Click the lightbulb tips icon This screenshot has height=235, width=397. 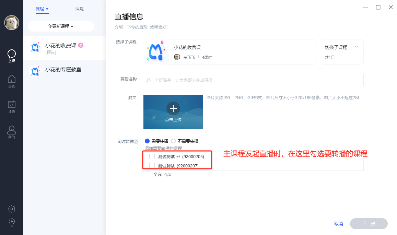point(12,222)
